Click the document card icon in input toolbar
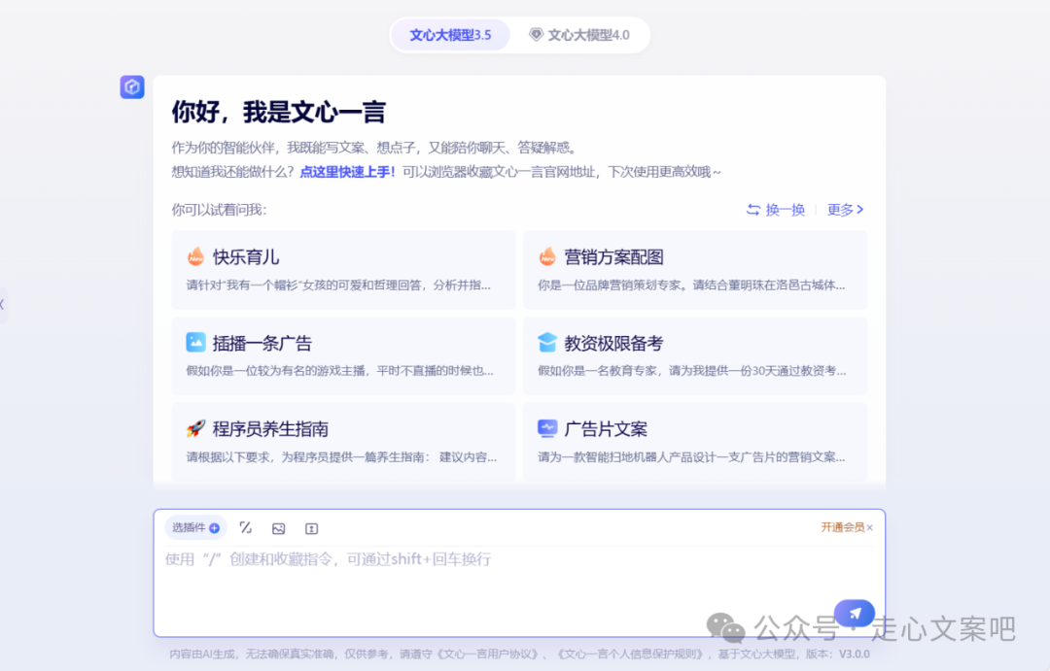1050x671 pixels. coord(311,527)
